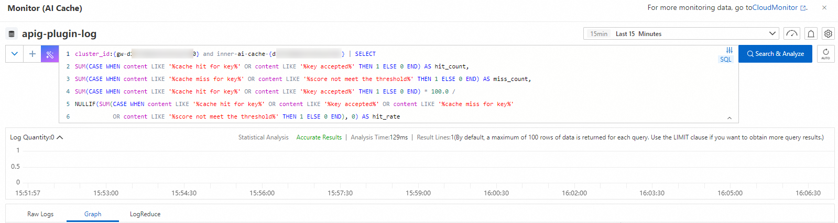Collapse the Log Quantity chart
The width and height of the screenshot is (838, 223).
click(60, 137)
